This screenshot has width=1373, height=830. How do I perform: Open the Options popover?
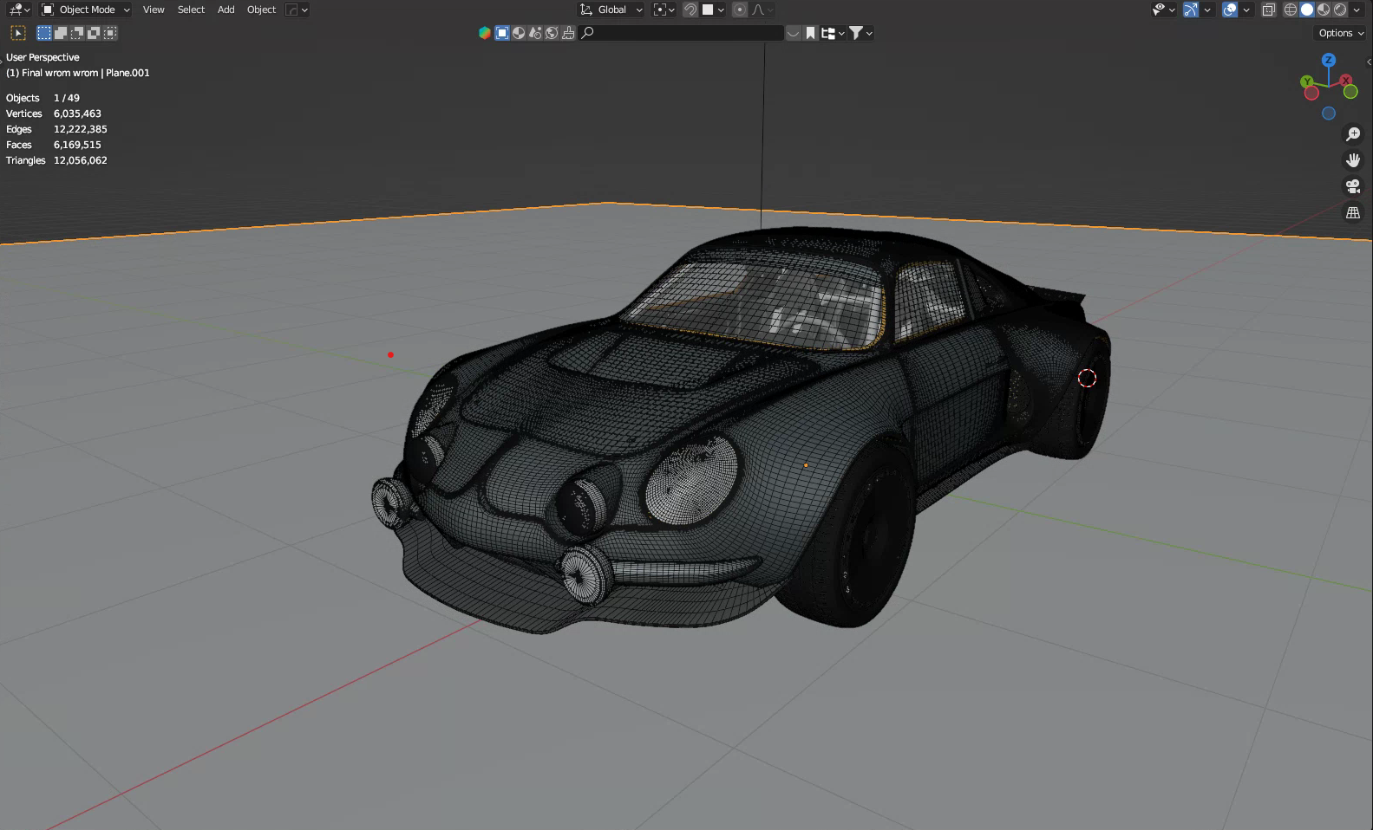pyautogui.click(x=1341, y=33)
